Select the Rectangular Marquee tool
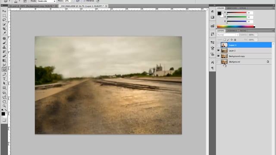This screenshot has width=276, height=155. tap(4, 16)
